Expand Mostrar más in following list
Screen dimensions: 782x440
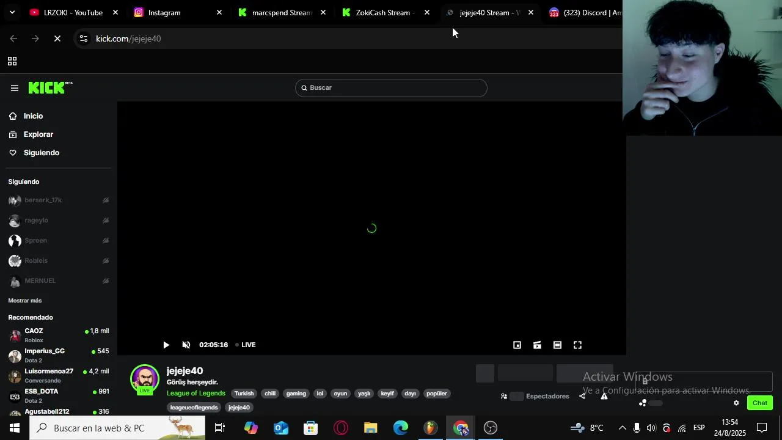[x=25, y=301]
